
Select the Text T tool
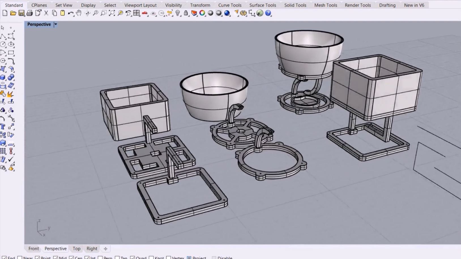click(3, 126)
